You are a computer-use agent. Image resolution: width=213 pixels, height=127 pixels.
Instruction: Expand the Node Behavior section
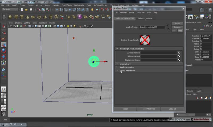tap(117, 67)
